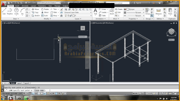This screenshot has width=180, height=101.
Task: Click the Edit block tool
Action: coord(118,12)
